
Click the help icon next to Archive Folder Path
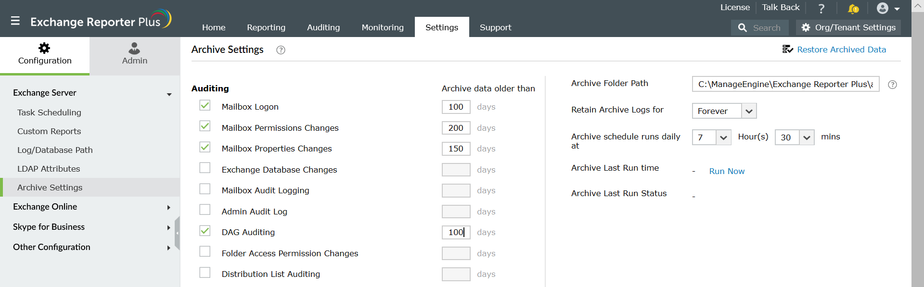point(892,85)
